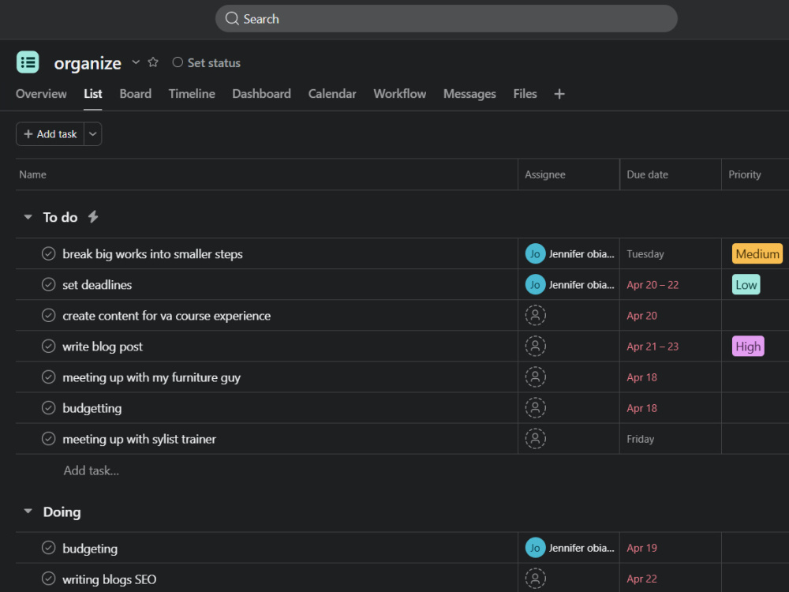The width and height of the screenshot is (789, 592).
Task: Complete meeting up with sylist trainer
Action: pos(48,439)
